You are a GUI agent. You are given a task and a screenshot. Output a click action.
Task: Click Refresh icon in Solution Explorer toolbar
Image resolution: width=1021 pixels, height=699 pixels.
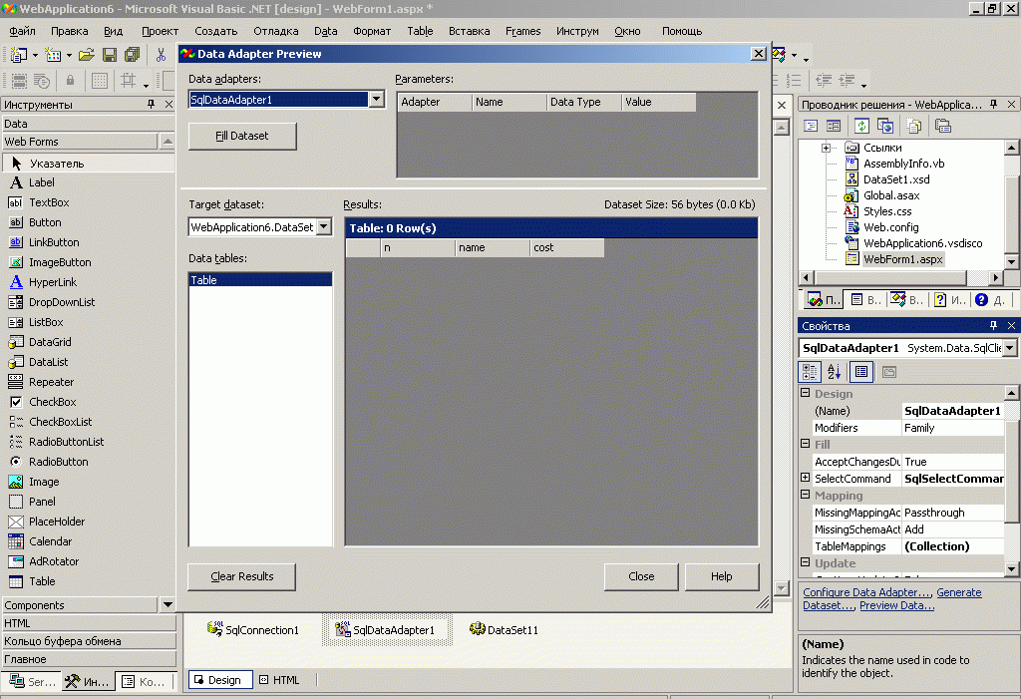click(861, 126)
